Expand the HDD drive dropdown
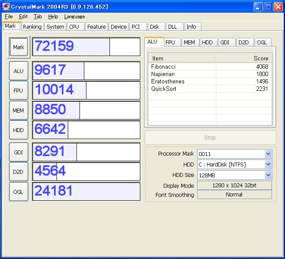Image resolution: width=285 pixels, height=259 pixels. [x=268, y=165]
